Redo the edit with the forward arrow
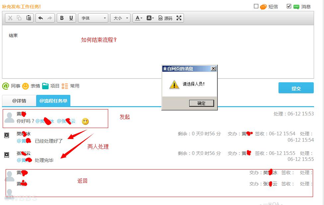 click(50, 18)
